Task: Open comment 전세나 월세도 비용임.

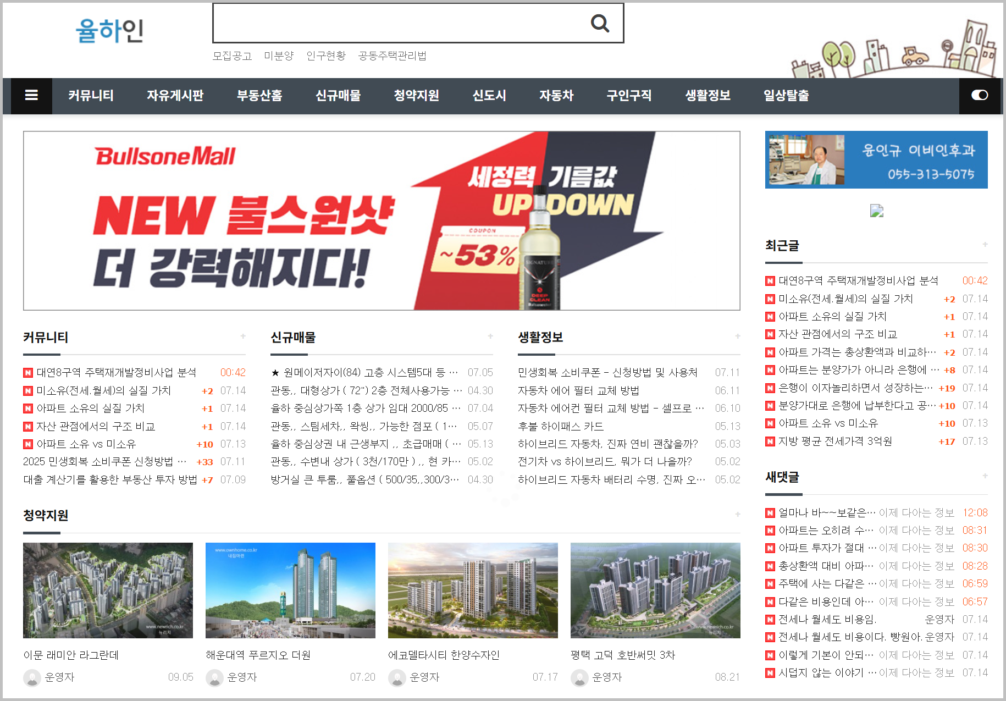Action: click(827, 620)
